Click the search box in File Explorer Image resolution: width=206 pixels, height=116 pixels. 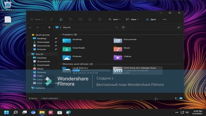coord(155,27)
